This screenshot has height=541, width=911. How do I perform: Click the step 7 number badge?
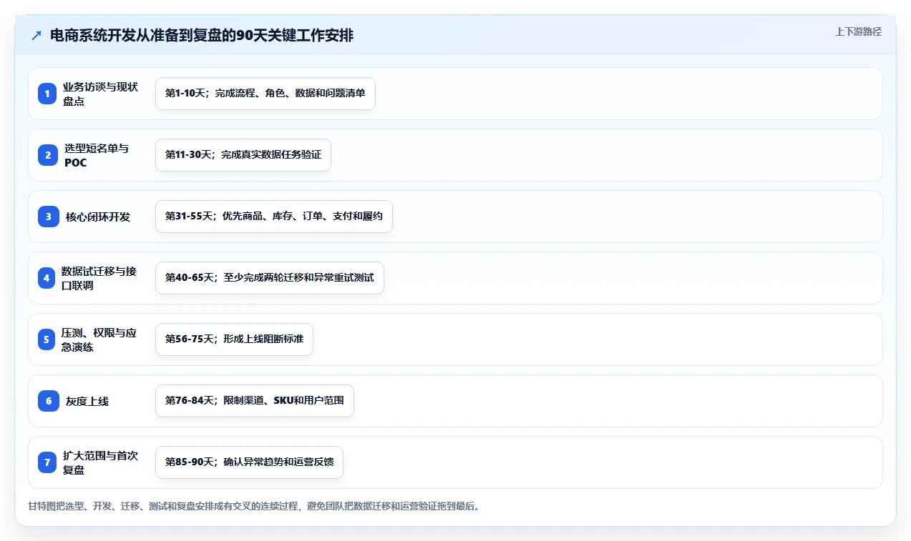[x=47, y=462]
